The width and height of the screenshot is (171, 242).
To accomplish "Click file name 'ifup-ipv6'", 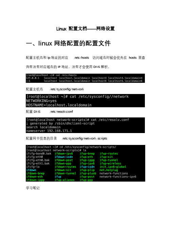I will (87, 164).
